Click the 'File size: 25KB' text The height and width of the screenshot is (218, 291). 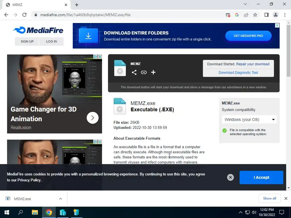point(126,122)
